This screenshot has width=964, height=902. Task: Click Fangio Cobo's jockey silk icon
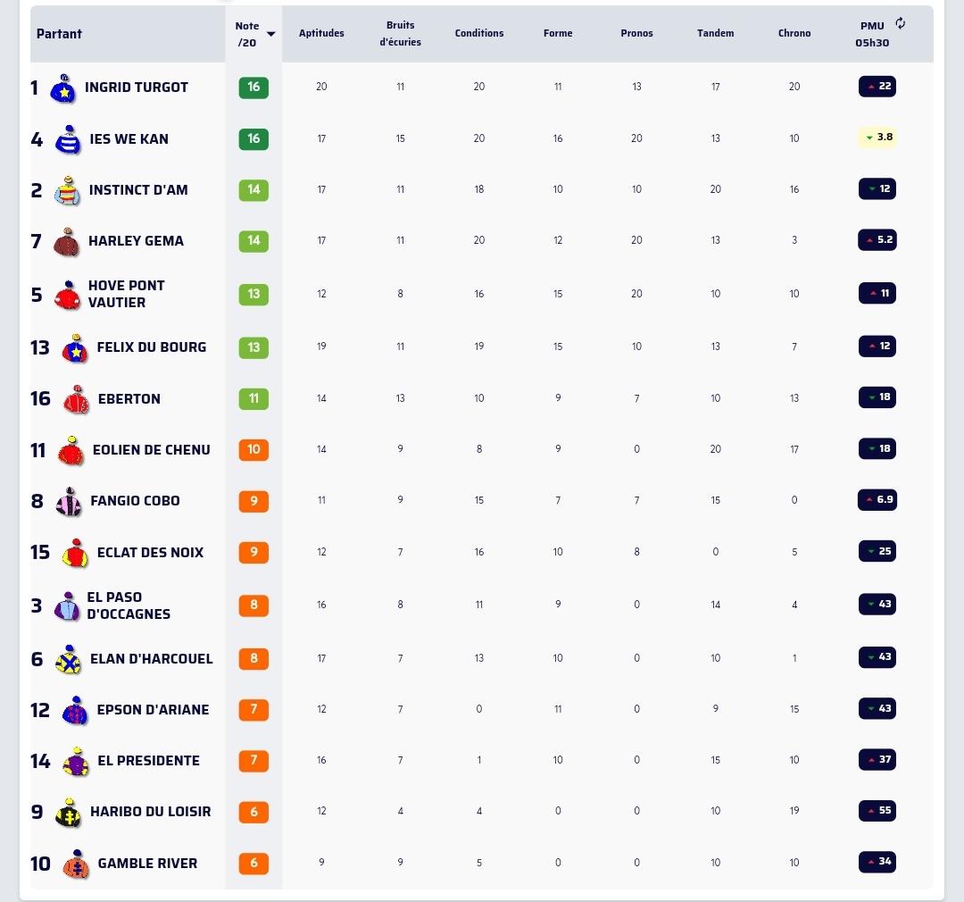68,502
